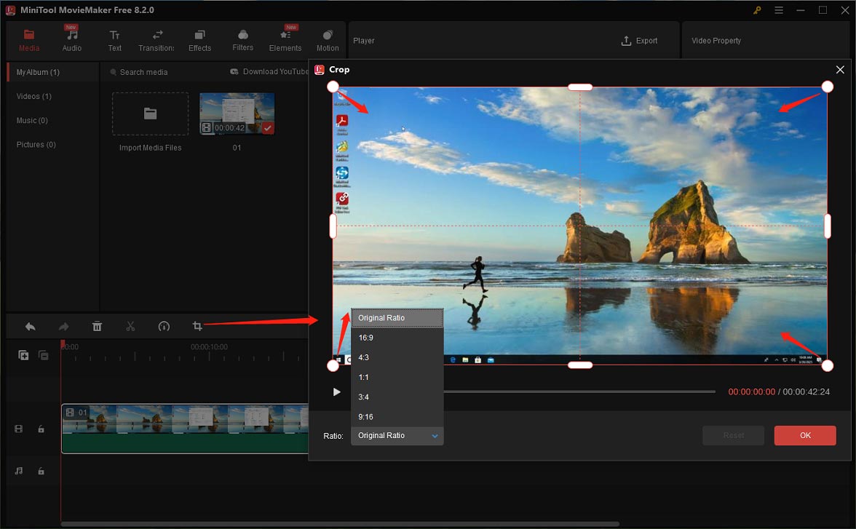Select Music (0) category
Image resolution: width=856 pixels, height=529 pixels.
click(32, 120)
